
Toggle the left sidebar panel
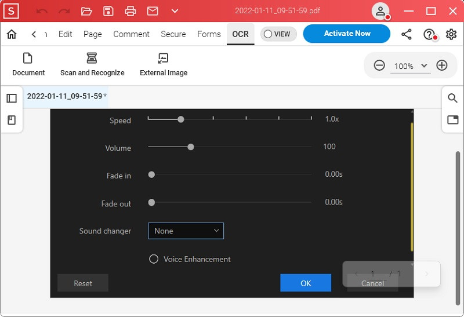point(12,98)
